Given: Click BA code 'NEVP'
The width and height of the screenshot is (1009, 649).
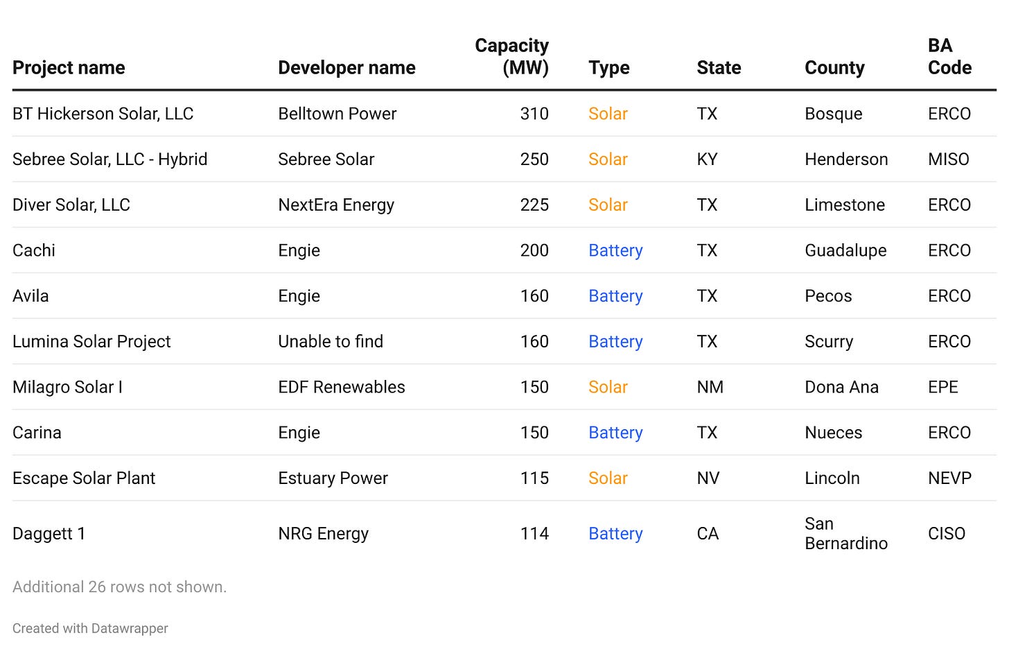Looking at the screenshot, I should tap(949, 478).
